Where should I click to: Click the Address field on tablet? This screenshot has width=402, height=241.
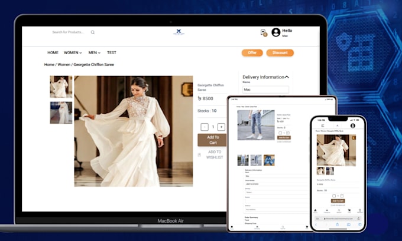coord(277,210)
